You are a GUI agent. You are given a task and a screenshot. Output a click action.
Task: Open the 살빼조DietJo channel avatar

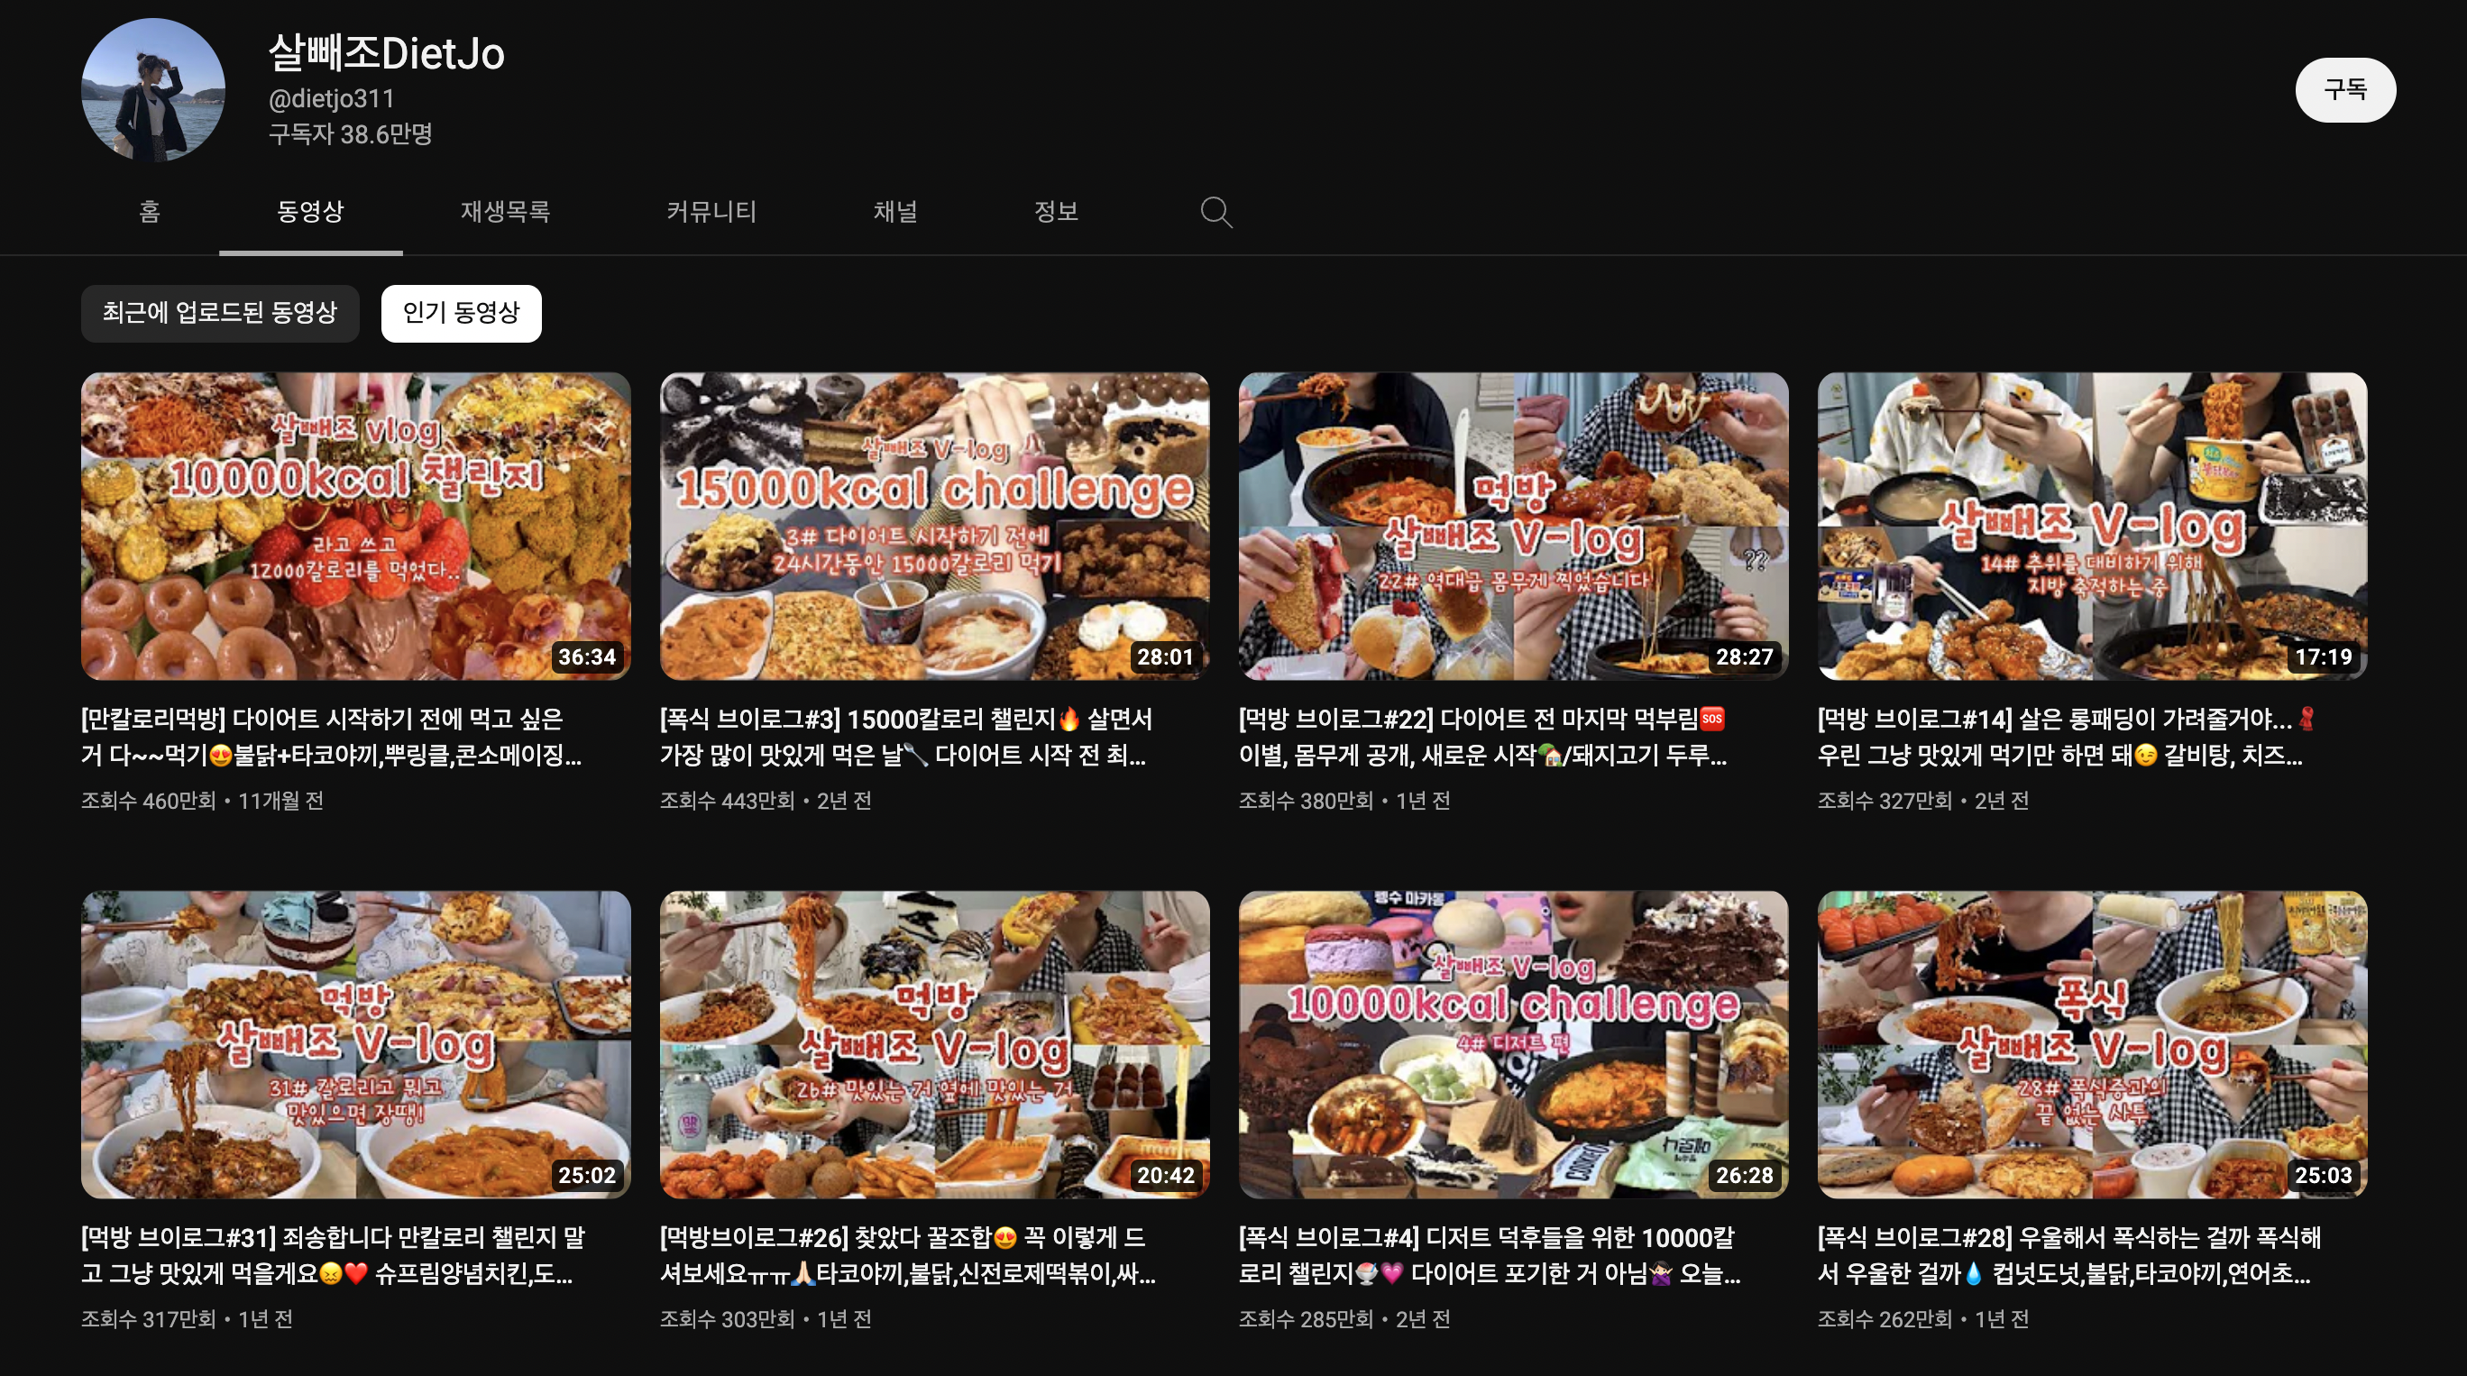point(153,90)
